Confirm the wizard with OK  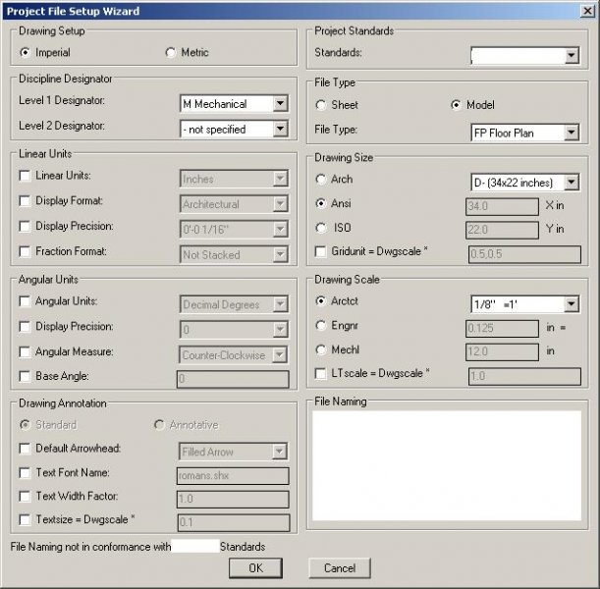[x=255, y=568]
